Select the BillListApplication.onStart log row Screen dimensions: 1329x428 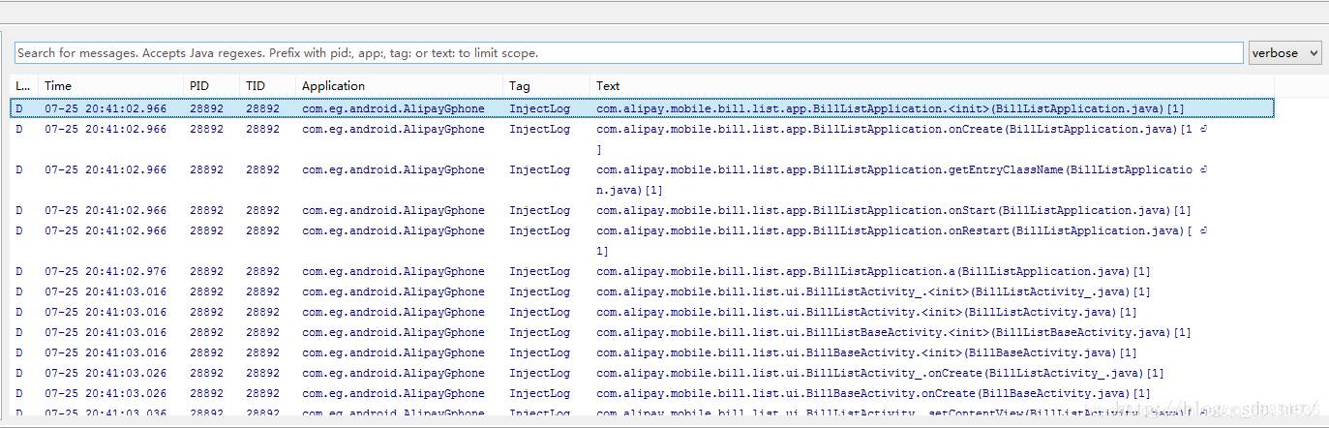[x=642, y=210]
